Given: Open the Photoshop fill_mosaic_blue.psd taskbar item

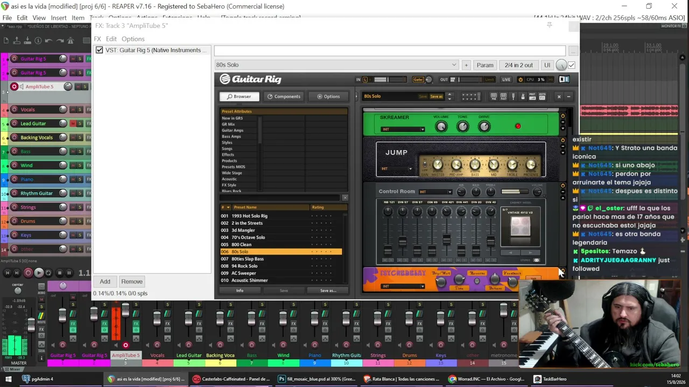Looking at the screenshot, I should coord(316,379).
